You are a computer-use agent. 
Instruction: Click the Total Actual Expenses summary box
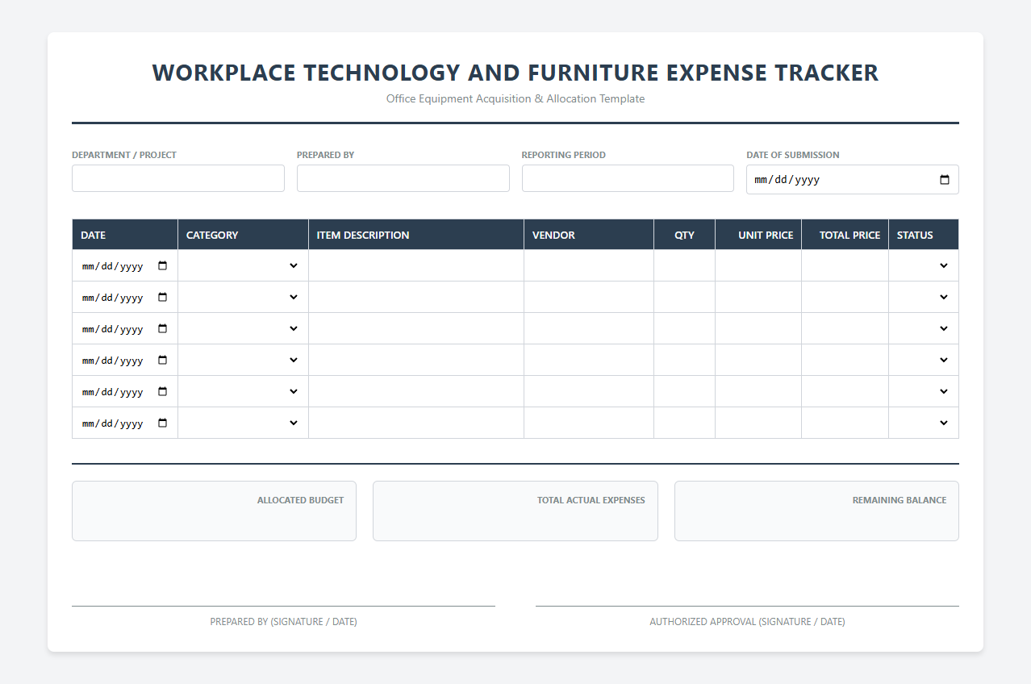(x=515, y=511)
